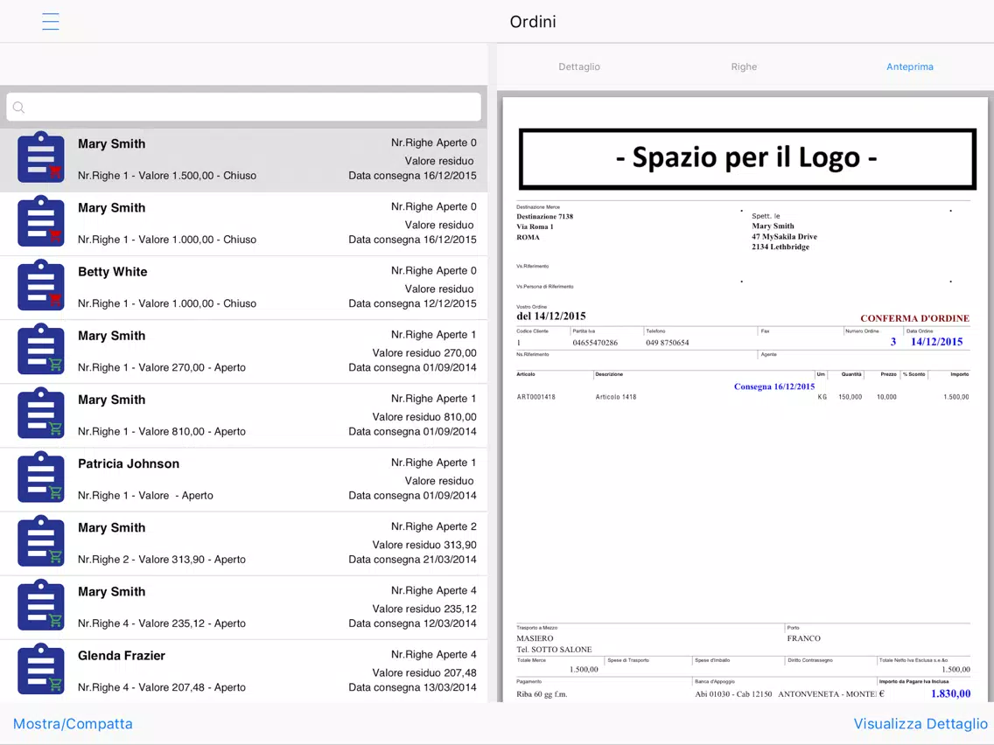Open order with Valore residuo 313,90
994x745 pixels.
pyautogui.click(x=243, y=544)
